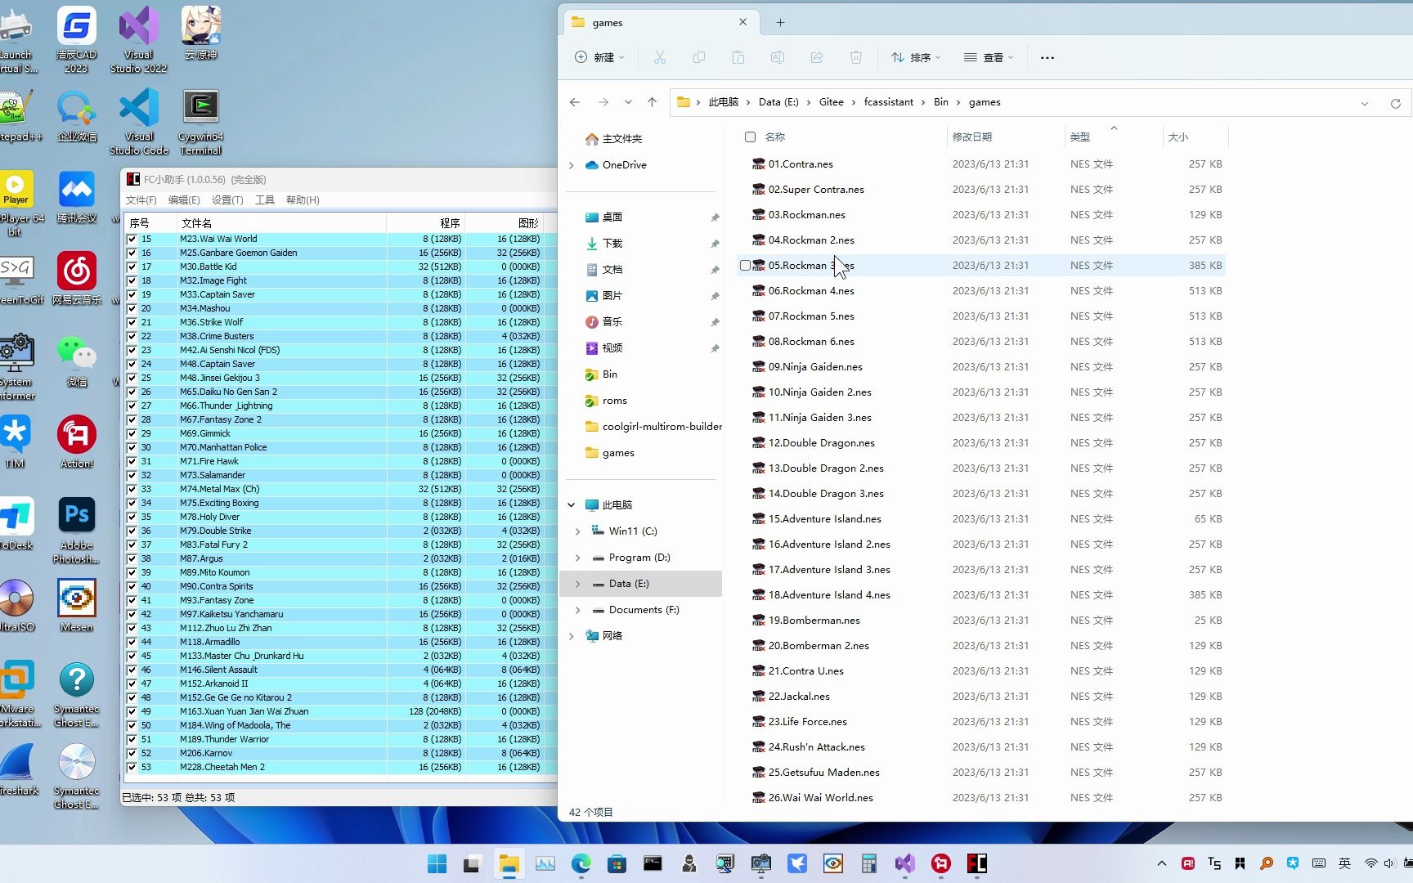The width and height of the screenshot is (1413, 883).
Task: Open Visual Studio Code desktop icon
Action: point(138,121)
